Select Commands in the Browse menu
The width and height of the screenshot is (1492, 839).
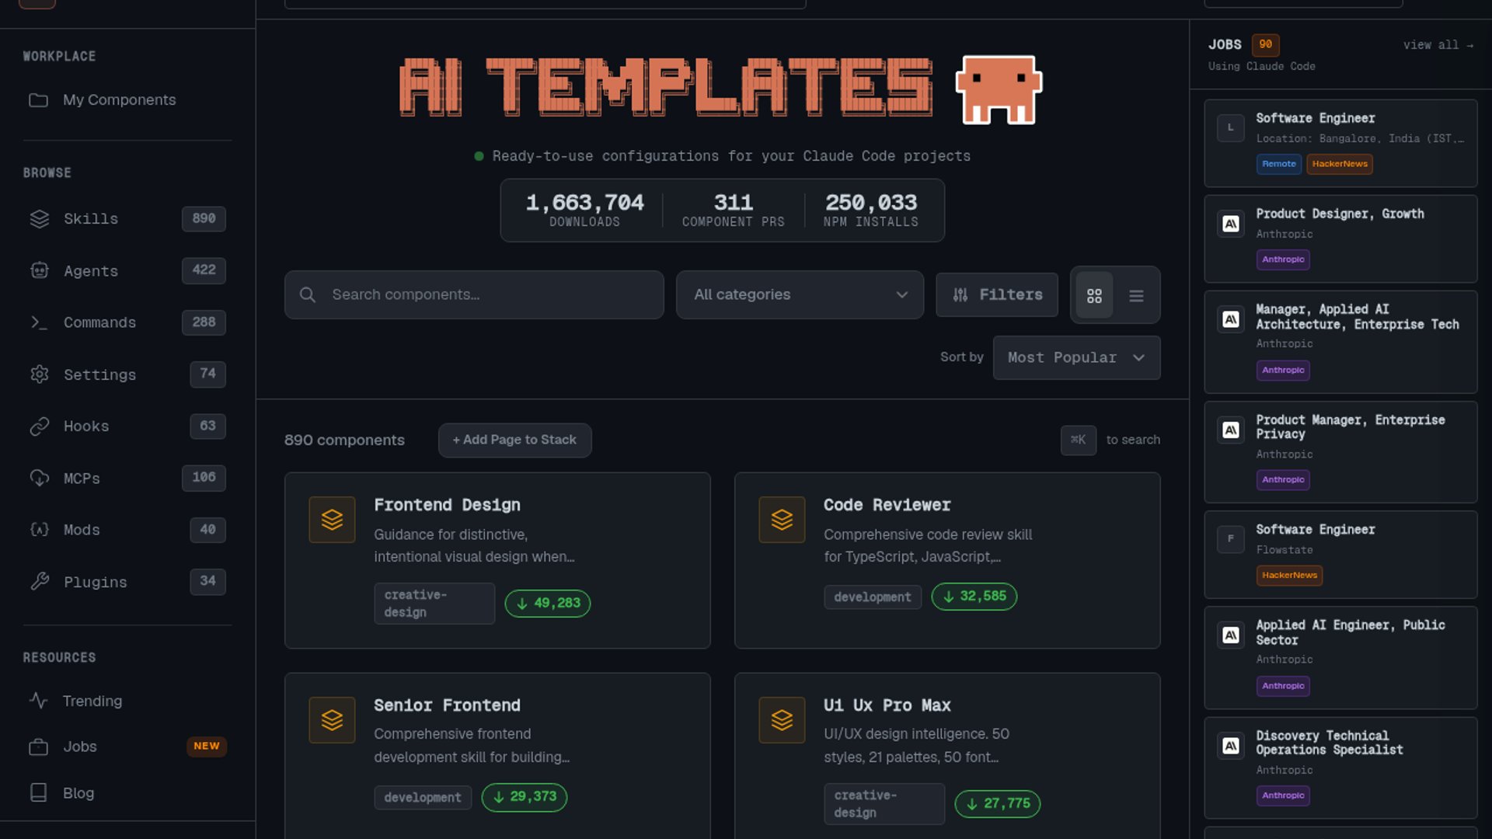127,322
